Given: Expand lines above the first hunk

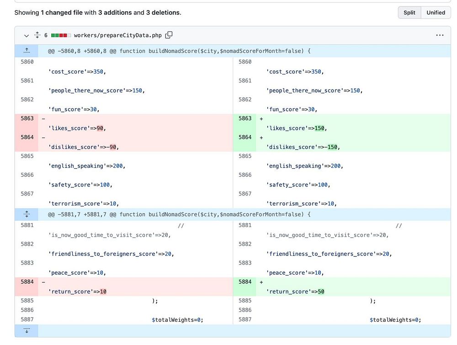Looking at the screenshot, I should click(x=27, y=51).
